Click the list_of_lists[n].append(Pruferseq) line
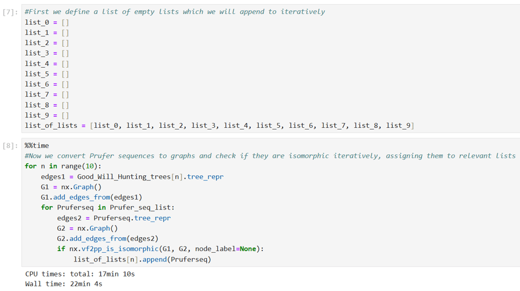 click(142, 259)
